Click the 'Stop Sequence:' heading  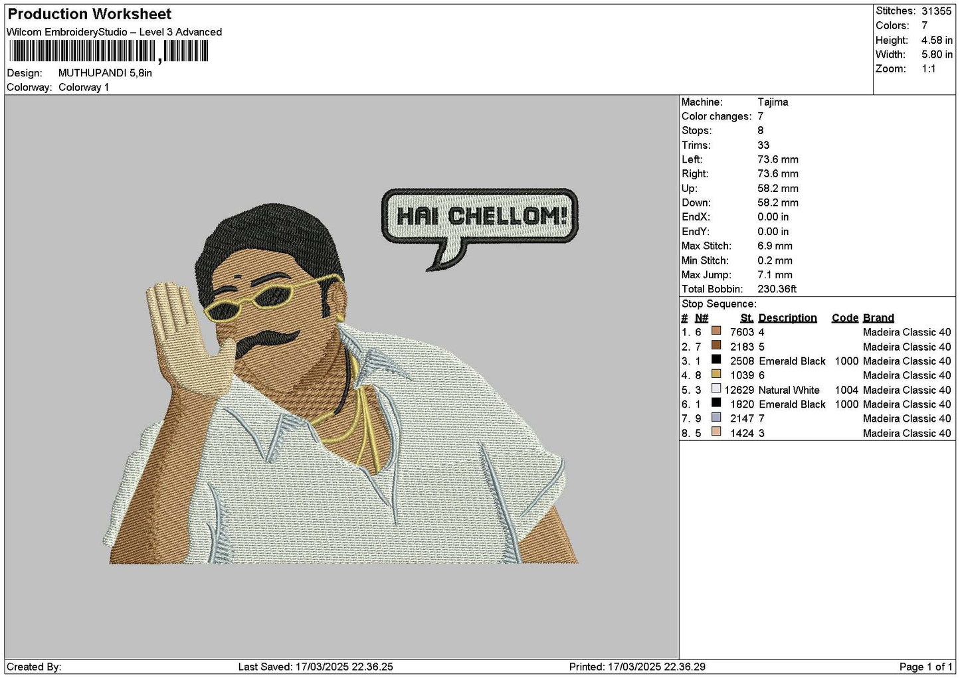pyautogui.click(x=719, y=303)
